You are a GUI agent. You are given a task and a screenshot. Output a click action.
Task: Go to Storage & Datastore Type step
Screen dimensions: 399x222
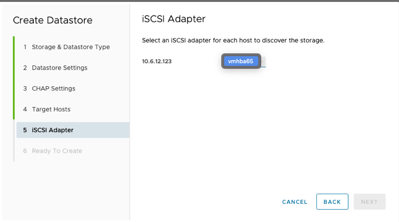tap(70, 47)
